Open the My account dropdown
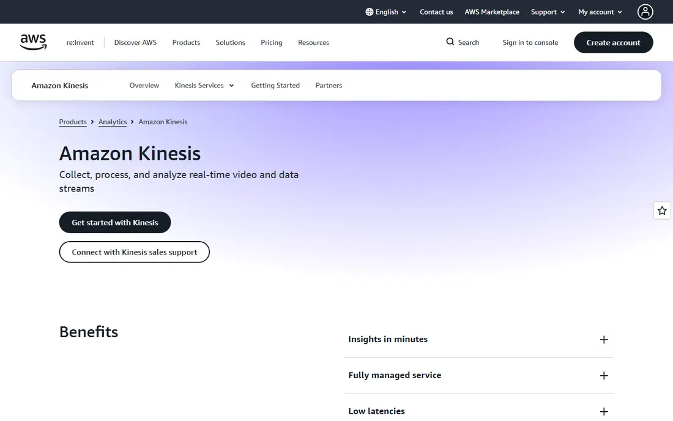 coord(600,12)
